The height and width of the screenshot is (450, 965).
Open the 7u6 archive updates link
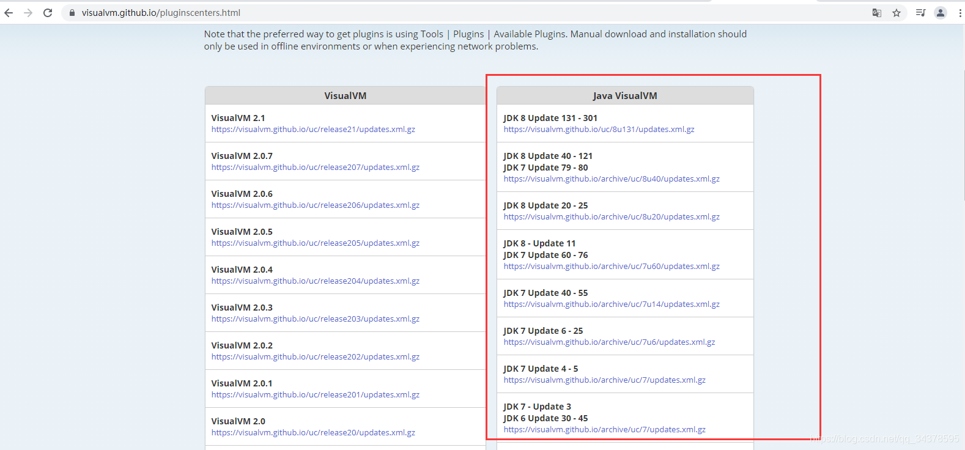(x=610, y=342)
